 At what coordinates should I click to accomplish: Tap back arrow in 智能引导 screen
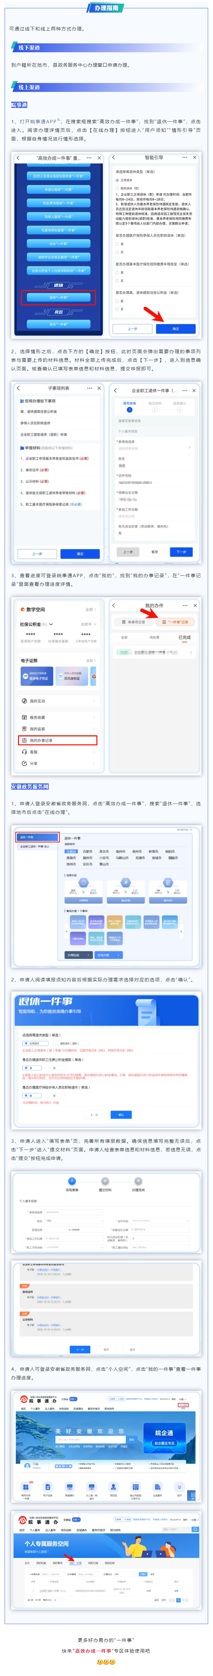pos(113,157)
